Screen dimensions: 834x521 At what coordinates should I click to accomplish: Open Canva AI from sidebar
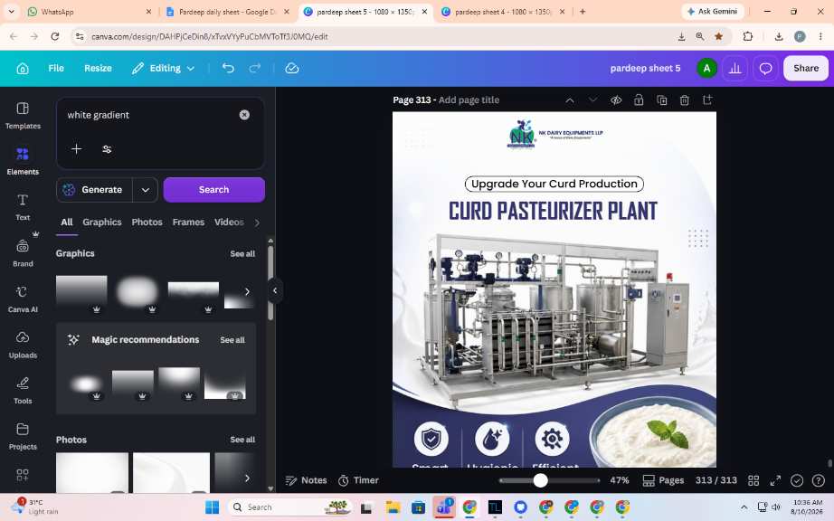click(x=23, y=298)
